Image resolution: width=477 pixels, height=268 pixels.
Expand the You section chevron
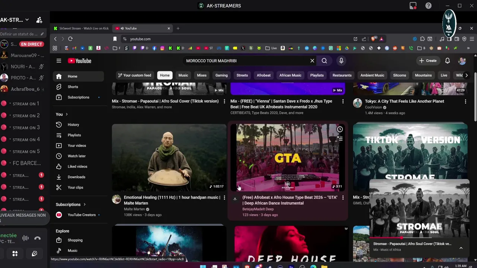tap(67, 114)
